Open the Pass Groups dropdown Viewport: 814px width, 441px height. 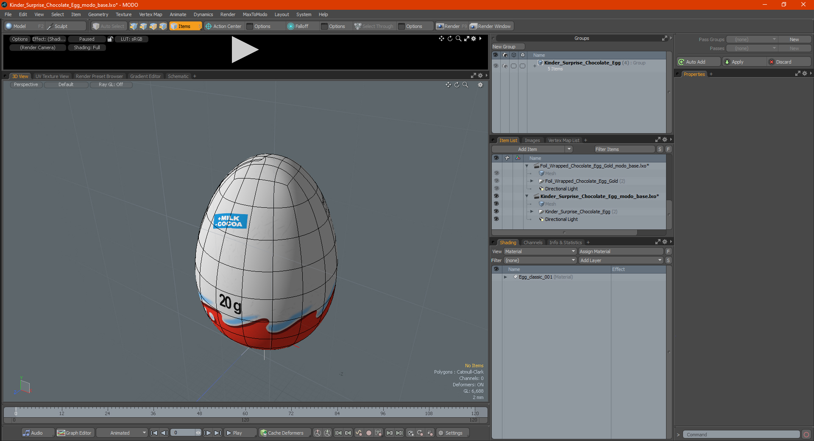coord(752,39)
